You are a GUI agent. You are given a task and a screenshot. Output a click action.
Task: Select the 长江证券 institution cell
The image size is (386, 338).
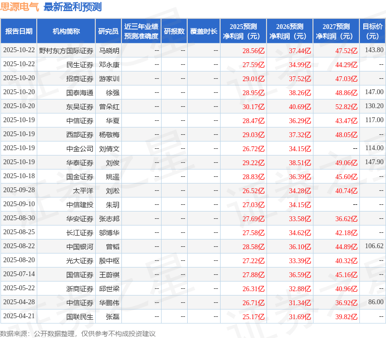coord(66,233)
